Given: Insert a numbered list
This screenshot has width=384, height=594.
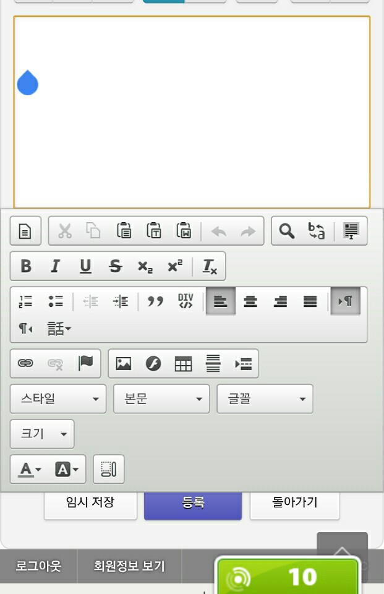Looking at the screenshot, I should [x=26, y=301].
